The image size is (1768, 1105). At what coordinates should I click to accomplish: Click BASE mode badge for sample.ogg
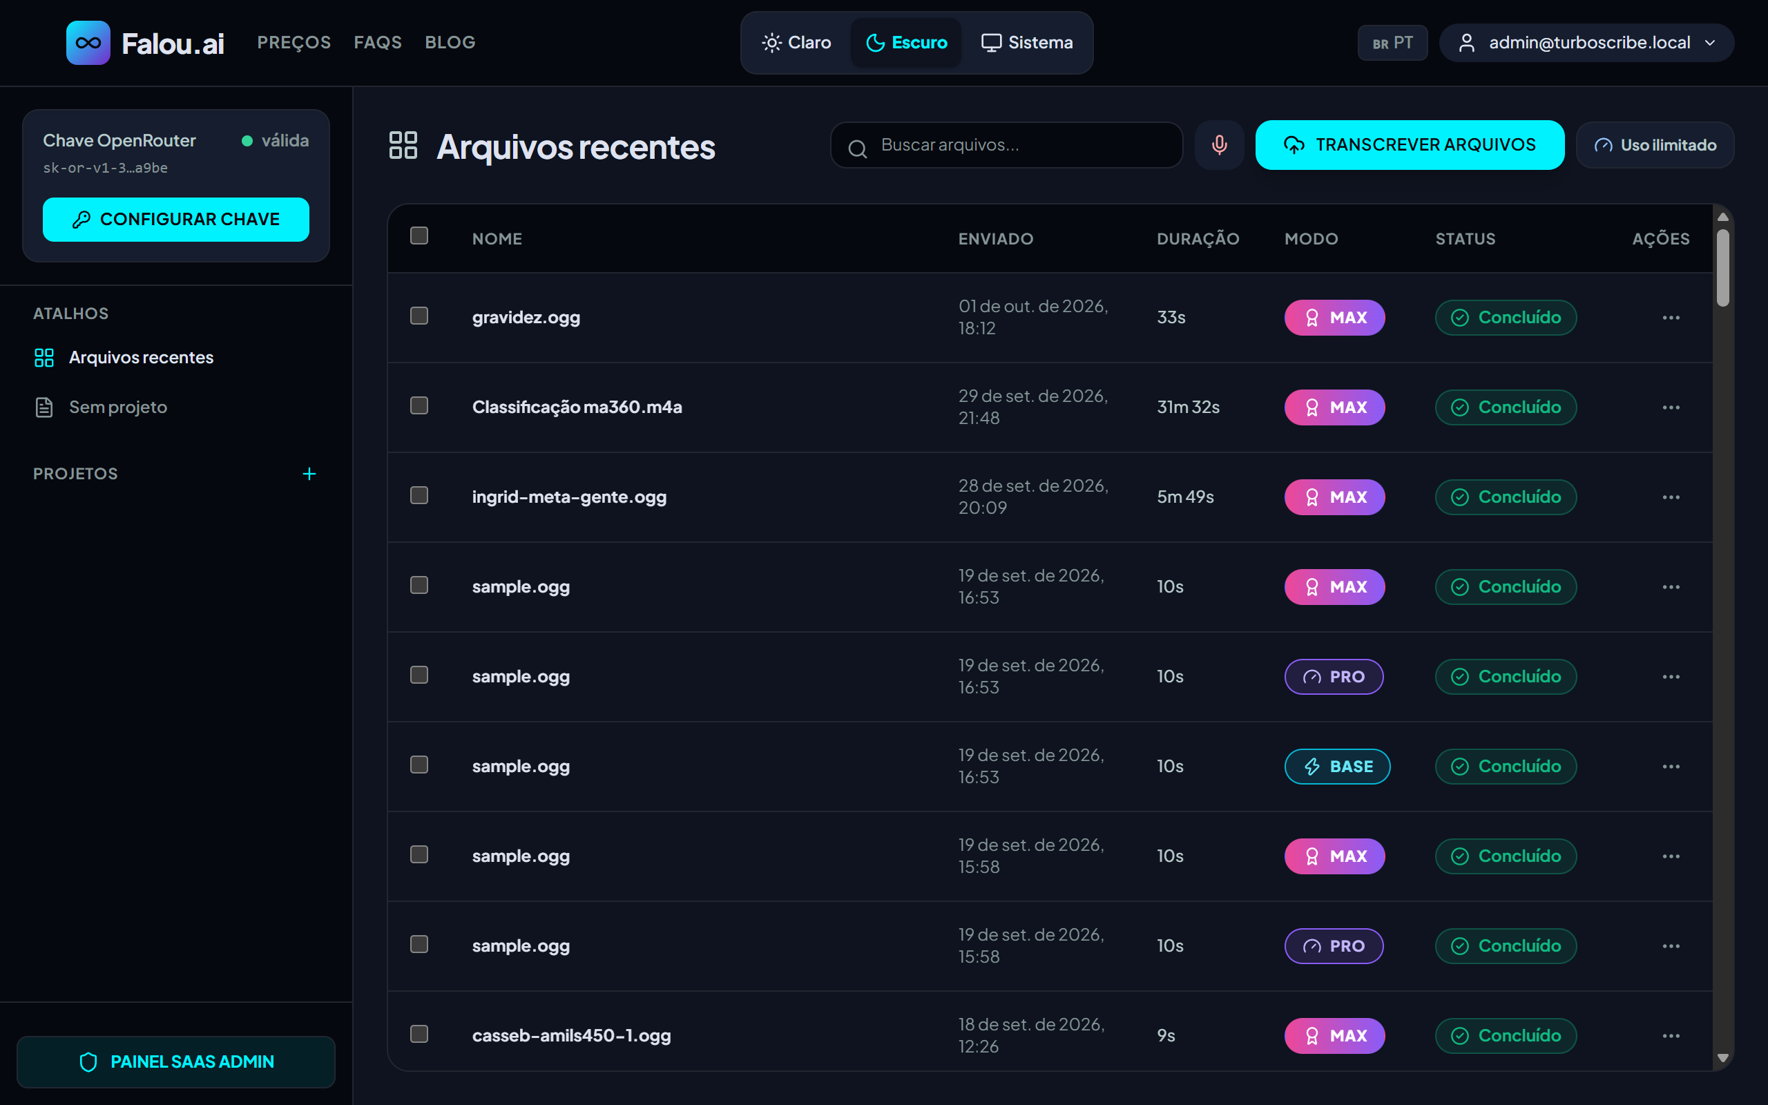click(x=1337, y=766)
